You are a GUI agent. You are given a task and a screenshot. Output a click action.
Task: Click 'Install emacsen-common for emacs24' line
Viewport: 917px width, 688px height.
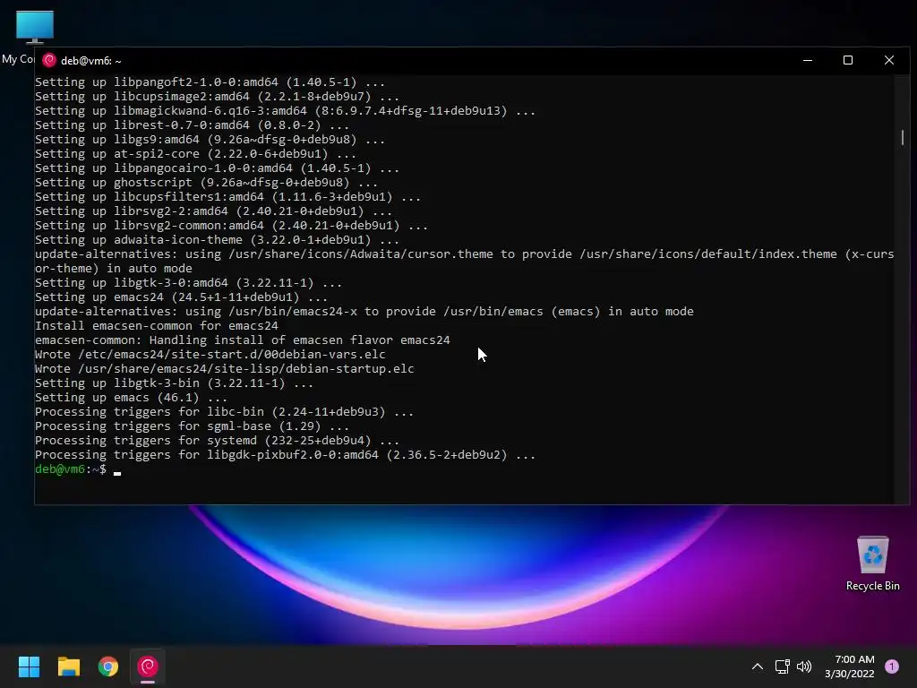(157, 326)
